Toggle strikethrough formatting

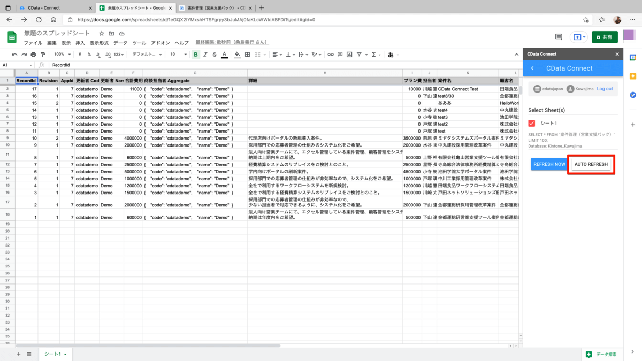coord(215,55)
